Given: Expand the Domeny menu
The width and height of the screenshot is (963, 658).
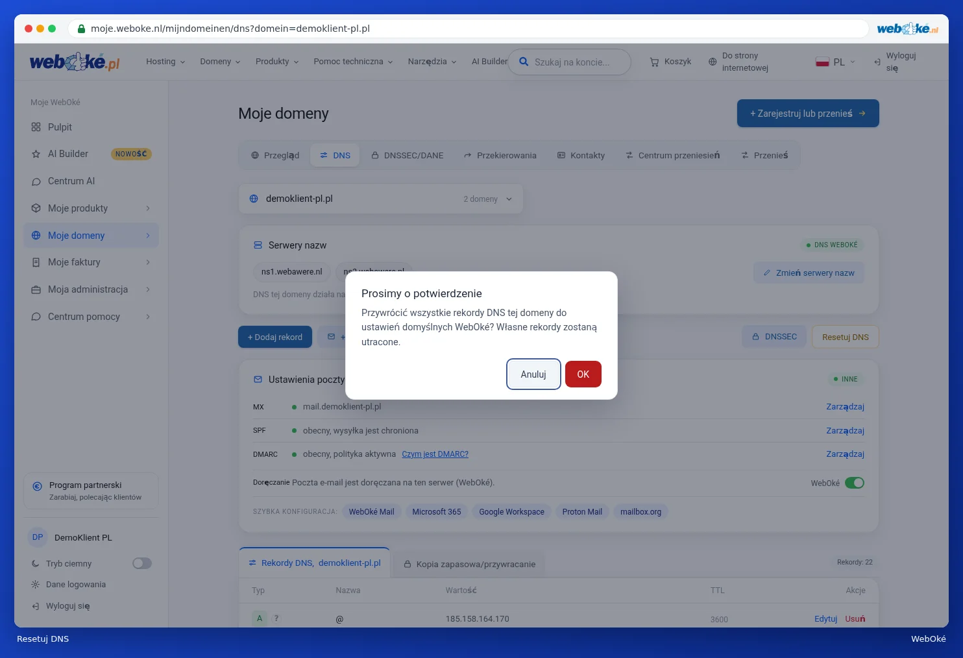Looking at the screenshot, I should (x=221, y=62).
